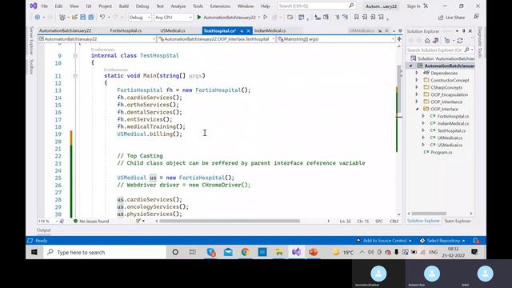Open the Main(string[] args) member dropdown
Screen dimensions: 512x288
click(336, 39)
